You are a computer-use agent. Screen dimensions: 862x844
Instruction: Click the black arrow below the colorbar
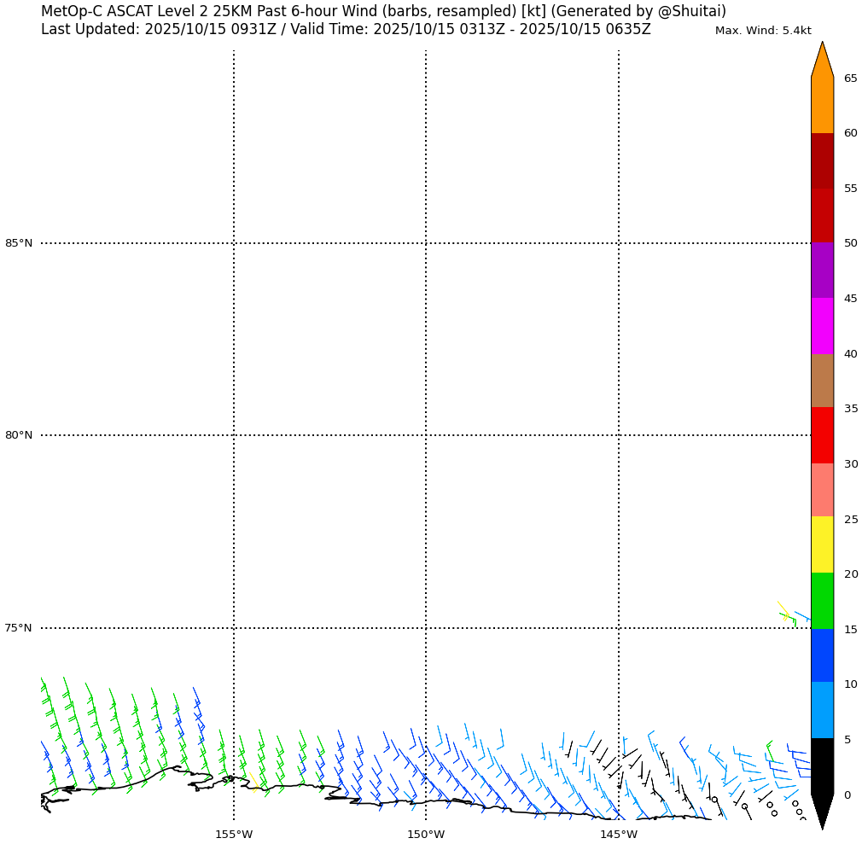tap(822, 811)
